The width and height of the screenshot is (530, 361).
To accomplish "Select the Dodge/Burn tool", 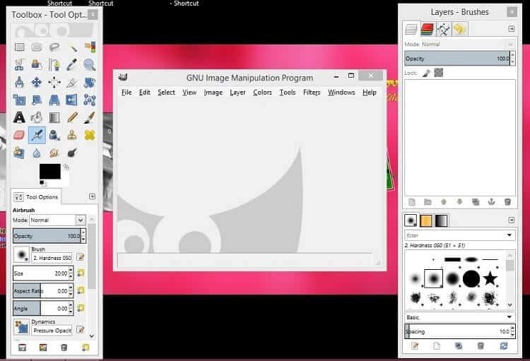I will tap(72, 153).
